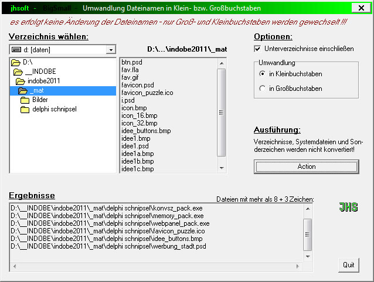Select the 'in Kleinbuchstaben' radio option
Viewport: 374px width, 282px height.
coord(262,74)
